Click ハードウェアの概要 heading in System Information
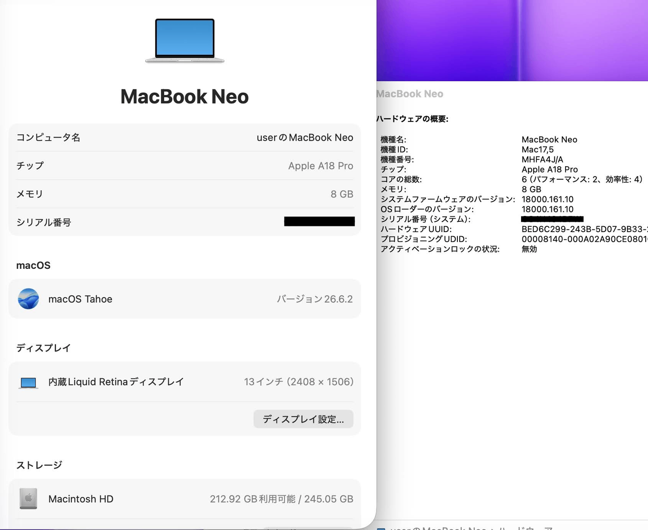Image resolution: width=648 pixels, height=530 pixels. click(413, 119)
